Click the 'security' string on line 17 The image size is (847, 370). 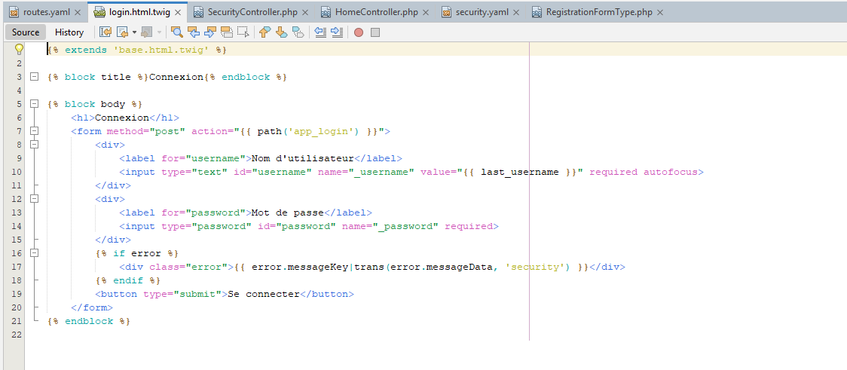point(535,267)
